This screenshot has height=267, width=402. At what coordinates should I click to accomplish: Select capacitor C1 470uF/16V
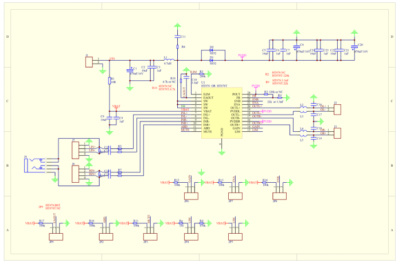tap(130, 70)
